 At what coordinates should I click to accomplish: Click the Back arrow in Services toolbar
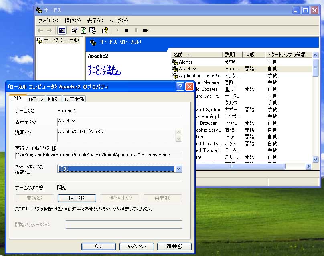(40, 30)
